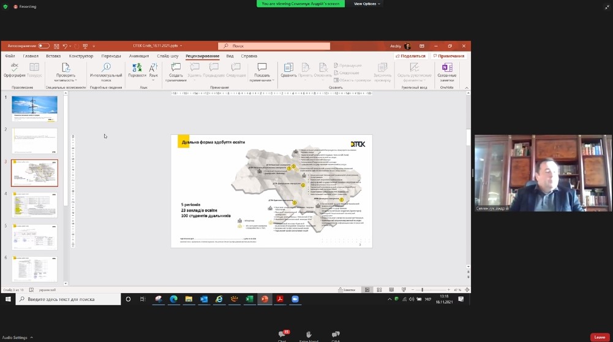Toggle the AutoSave (Автосохранение) switch

coord(43,46)
